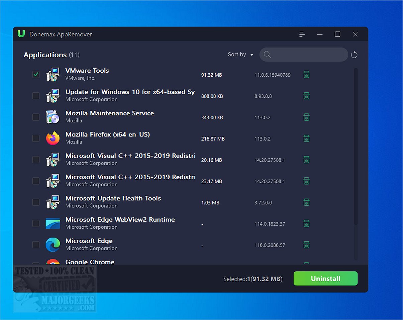Screen dimensions: 403x320
Task: Click trash icon for Mozilla Firefox row
Action: click(x=306, y=138)
